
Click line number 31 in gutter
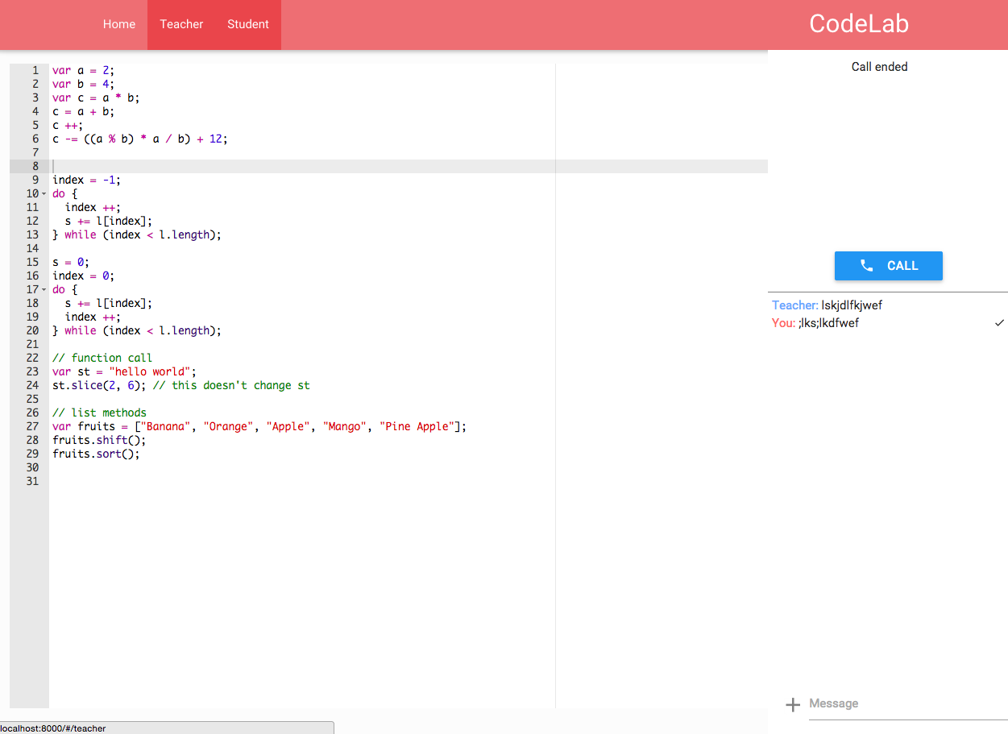pos(32,482)
